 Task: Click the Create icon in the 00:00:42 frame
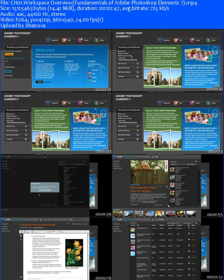point(192,40)
